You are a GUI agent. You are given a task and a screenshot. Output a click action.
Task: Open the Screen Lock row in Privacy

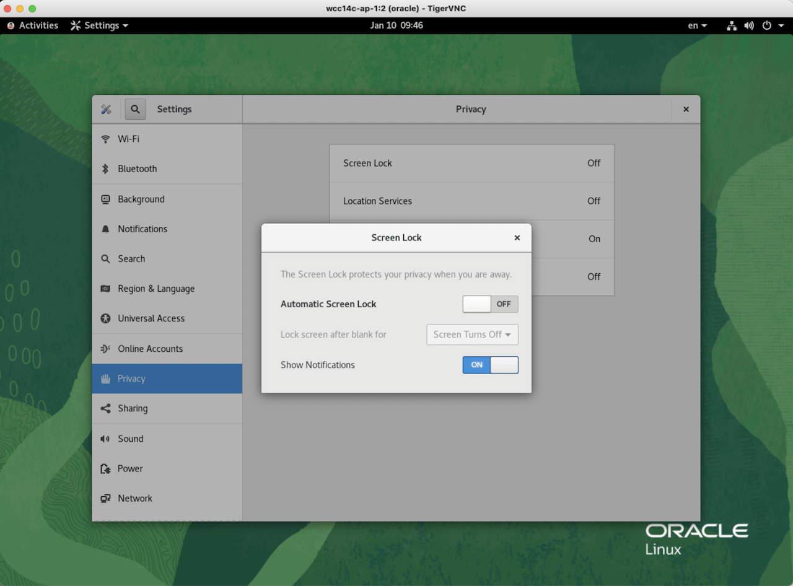coord(471,164)
